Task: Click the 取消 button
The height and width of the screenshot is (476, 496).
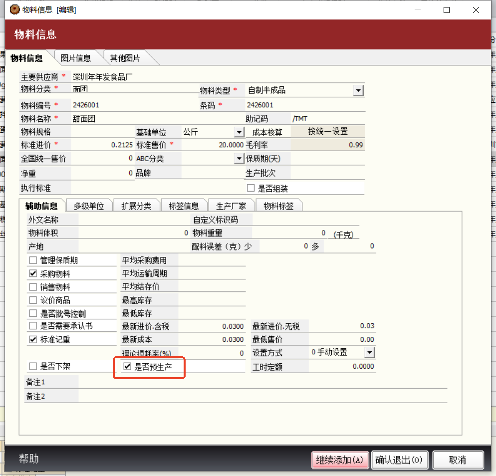Action: tap(458, 460)
